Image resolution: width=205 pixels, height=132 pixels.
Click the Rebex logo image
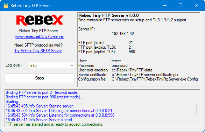coord(40,20)
